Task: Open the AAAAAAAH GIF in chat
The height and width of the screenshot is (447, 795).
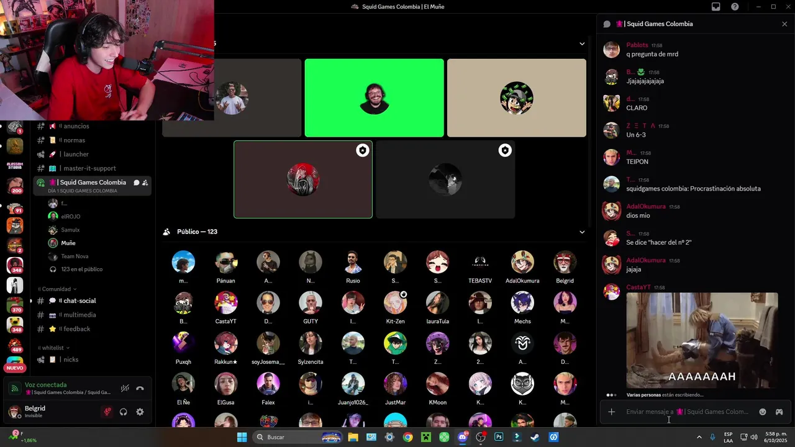Action: pos(702,340)
